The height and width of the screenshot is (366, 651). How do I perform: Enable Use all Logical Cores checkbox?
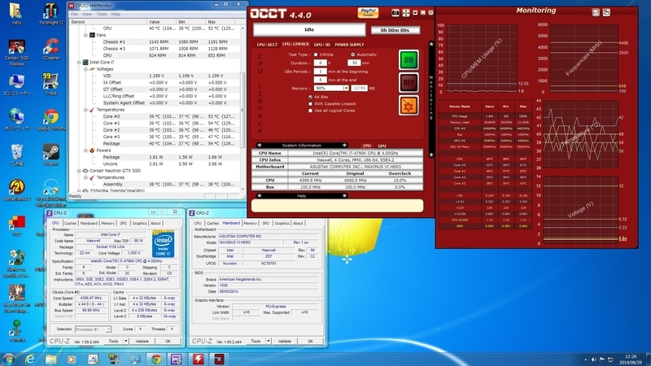coord(310,111)
